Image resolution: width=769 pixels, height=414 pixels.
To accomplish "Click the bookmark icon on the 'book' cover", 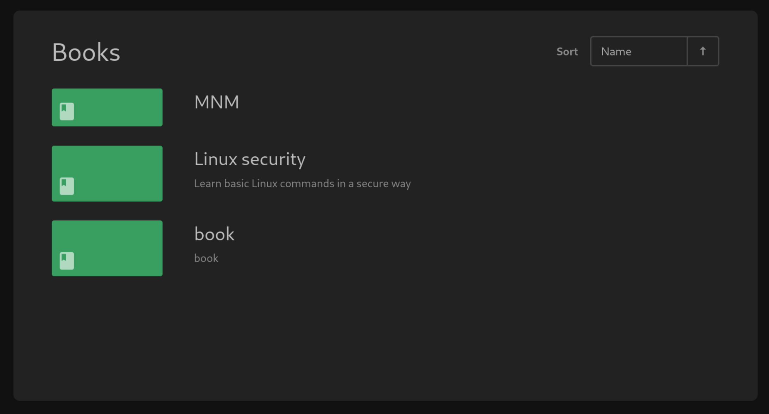I will [67, 261].
